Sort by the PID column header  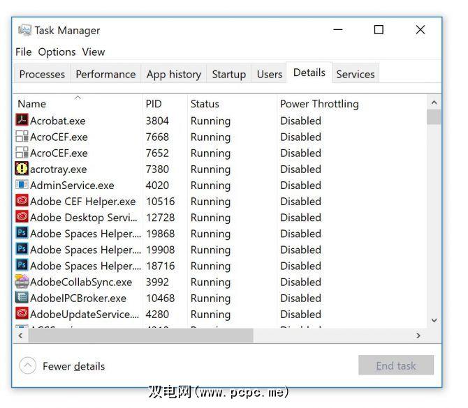tap(154, 104)
